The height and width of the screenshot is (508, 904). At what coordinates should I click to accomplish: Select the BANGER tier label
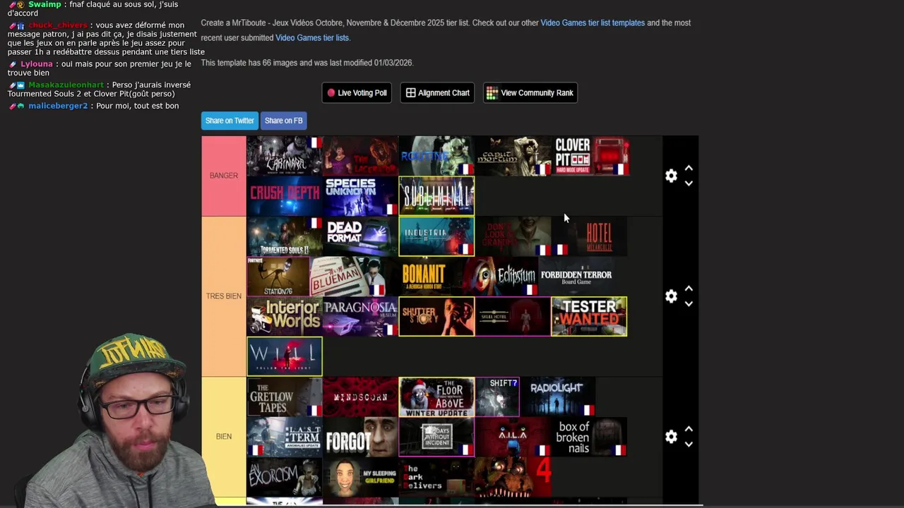click(x=224, y=176)
